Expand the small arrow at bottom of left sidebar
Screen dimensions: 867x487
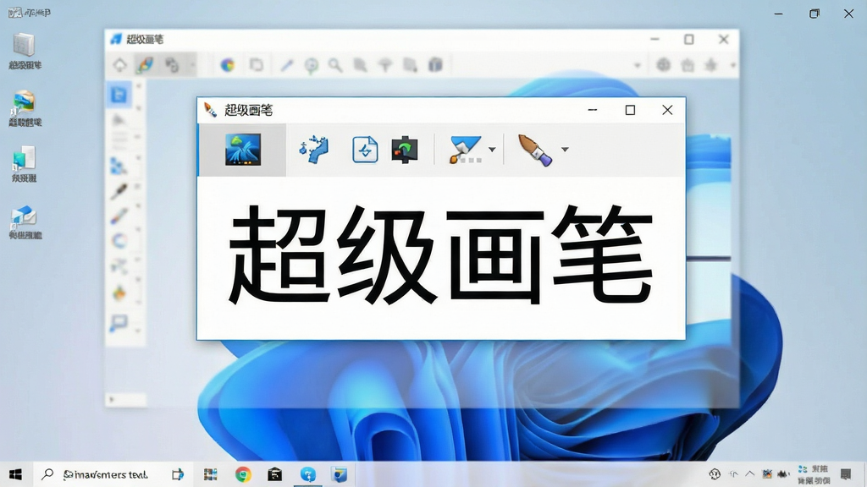pyautogui.click(x=113, y=399)
